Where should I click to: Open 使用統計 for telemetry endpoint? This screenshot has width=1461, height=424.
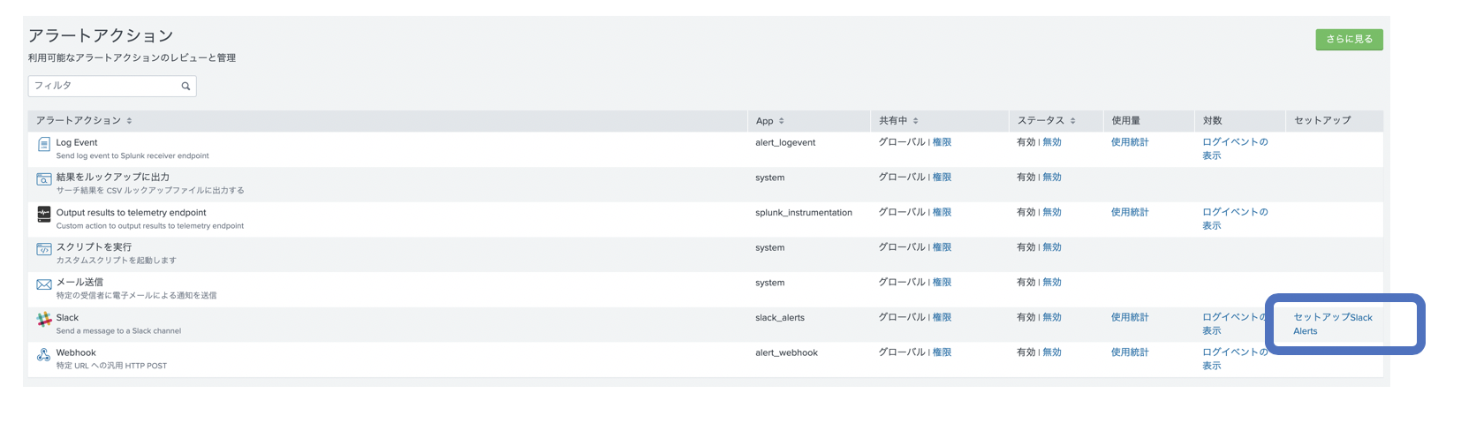coord(1130,212)
